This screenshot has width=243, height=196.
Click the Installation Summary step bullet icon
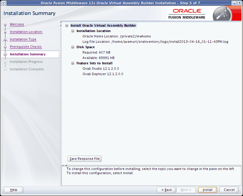coord(5,54)
